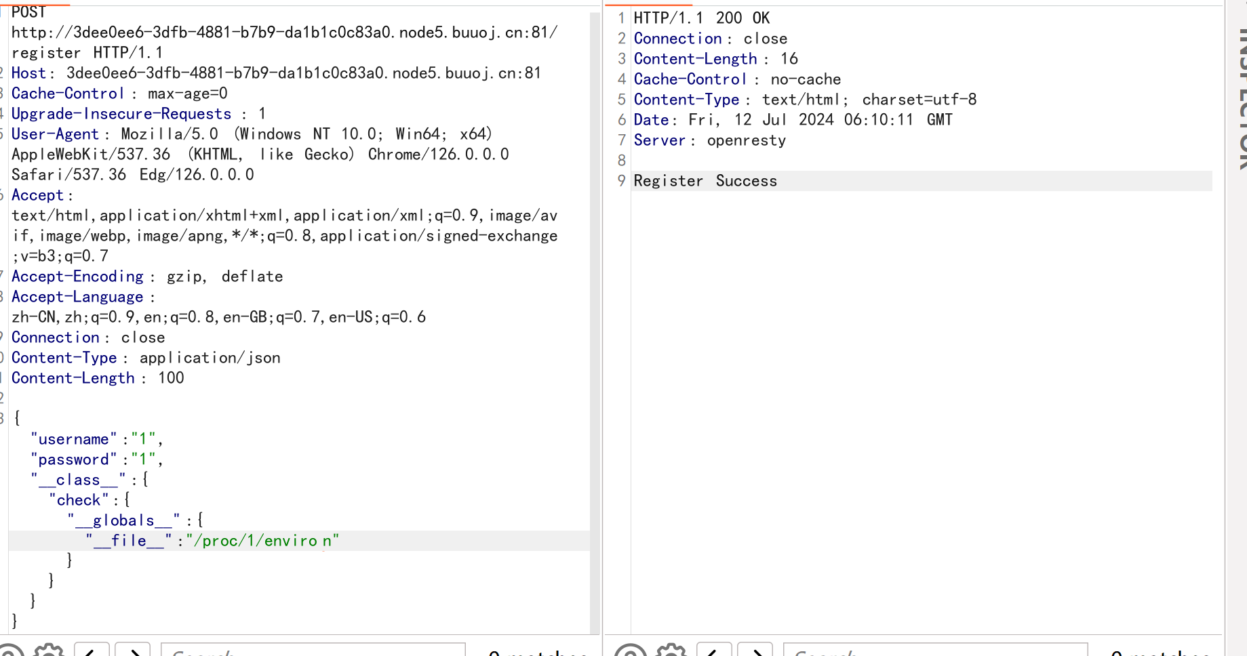This screenshot has height=656, width=1247.
Task: Click the Date header in response
Action: point(652,120)
